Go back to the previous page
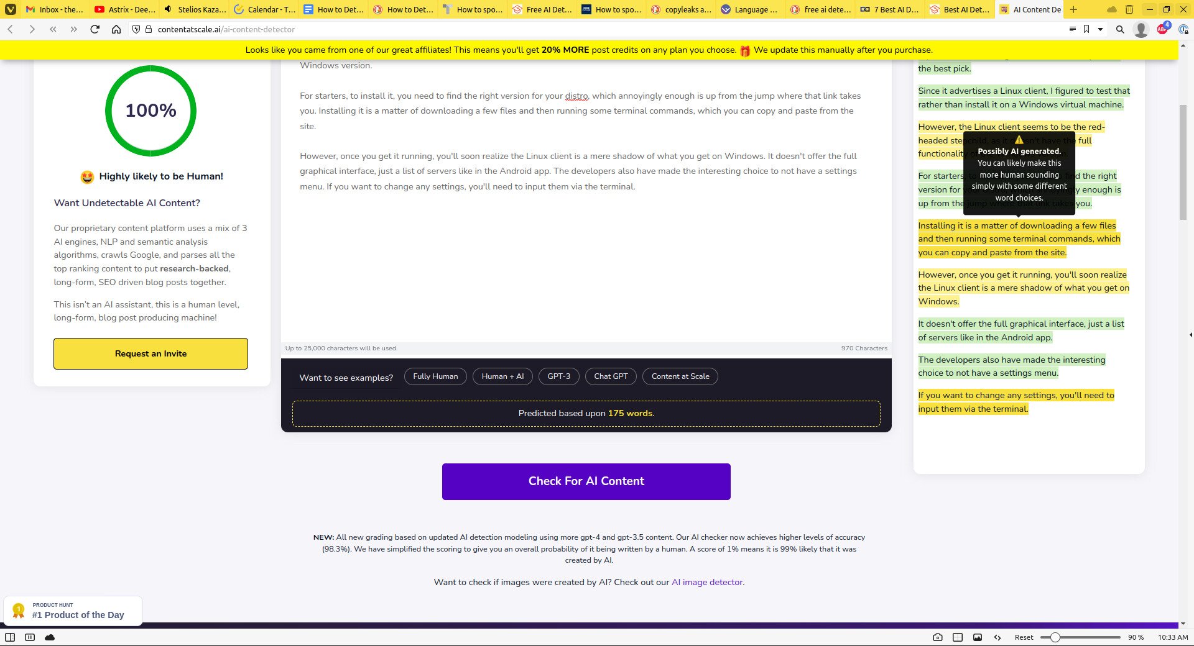 (11, 29)
